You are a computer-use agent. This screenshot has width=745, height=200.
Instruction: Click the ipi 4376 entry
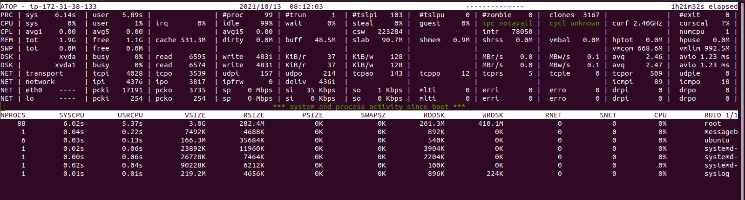click(118, 82)
